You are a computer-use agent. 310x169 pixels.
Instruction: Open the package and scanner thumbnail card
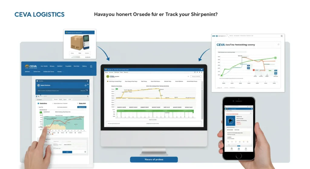point(80,44)
